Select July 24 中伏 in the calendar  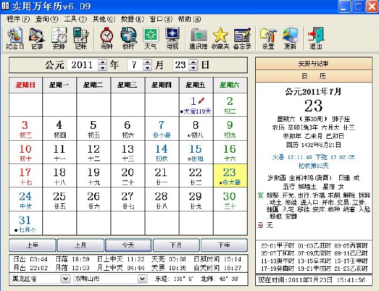[26, 199]
